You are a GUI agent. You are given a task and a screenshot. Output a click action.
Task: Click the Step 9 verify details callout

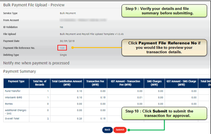tap(164, 11)
